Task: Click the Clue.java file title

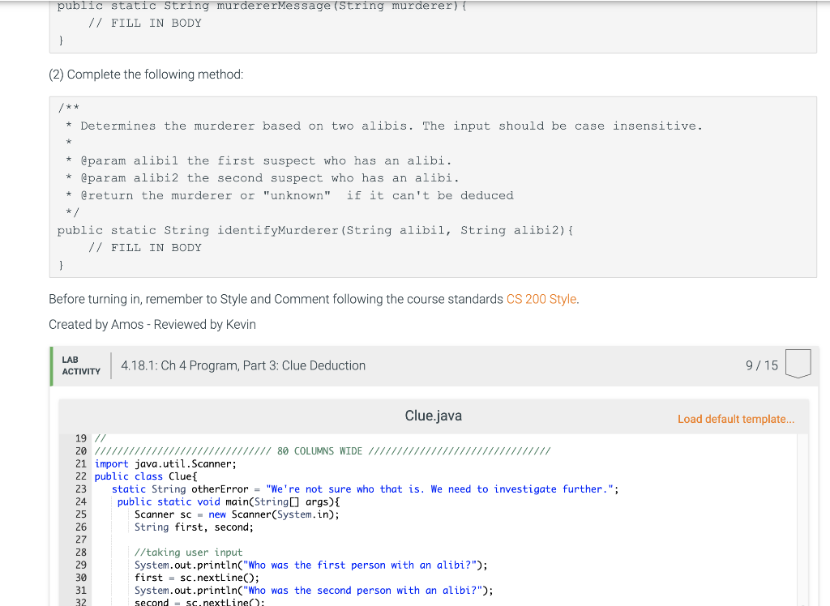Action: pos(434,415)
